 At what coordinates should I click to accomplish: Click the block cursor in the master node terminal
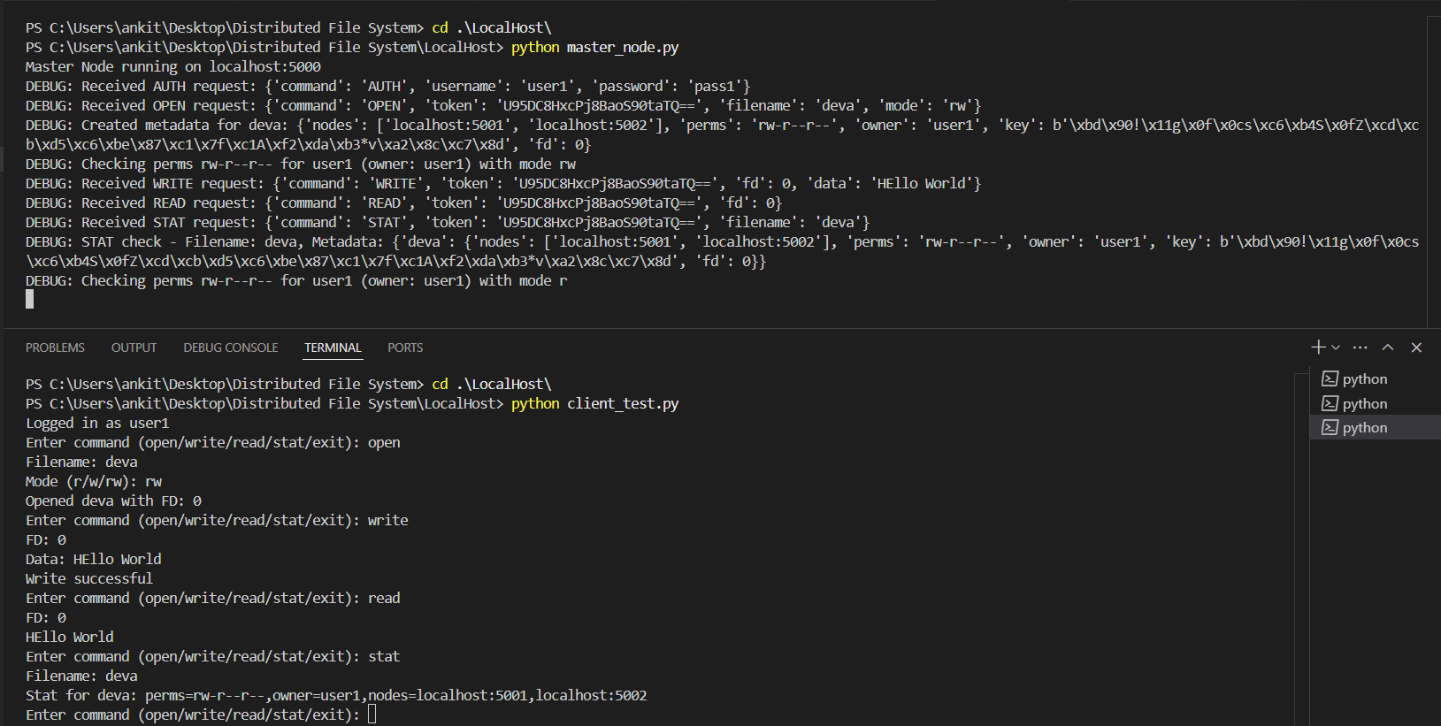tap(30, 300)
